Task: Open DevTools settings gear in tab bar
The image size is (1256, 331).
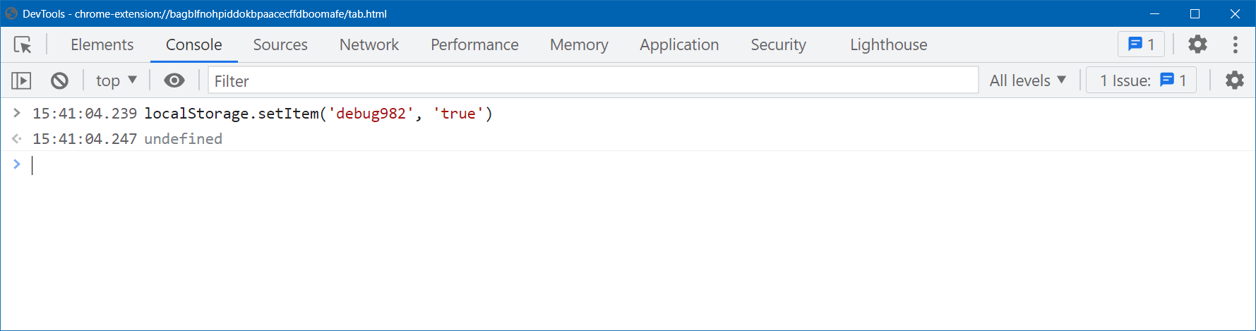Action: [1197, 44]
